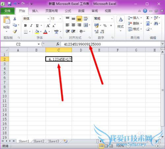Click the insert function fx icon
The image size is (165, 149).
click(x=58, y=44)
